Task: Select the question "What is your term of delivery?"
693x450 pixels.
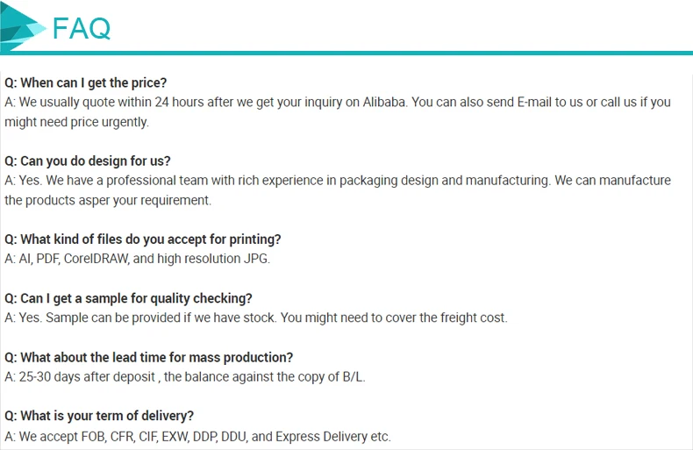Action: [99, 416]
